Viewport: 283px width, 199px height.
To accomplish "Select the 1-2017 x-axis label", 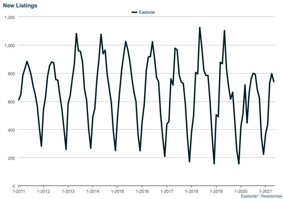I will (166, 191).
